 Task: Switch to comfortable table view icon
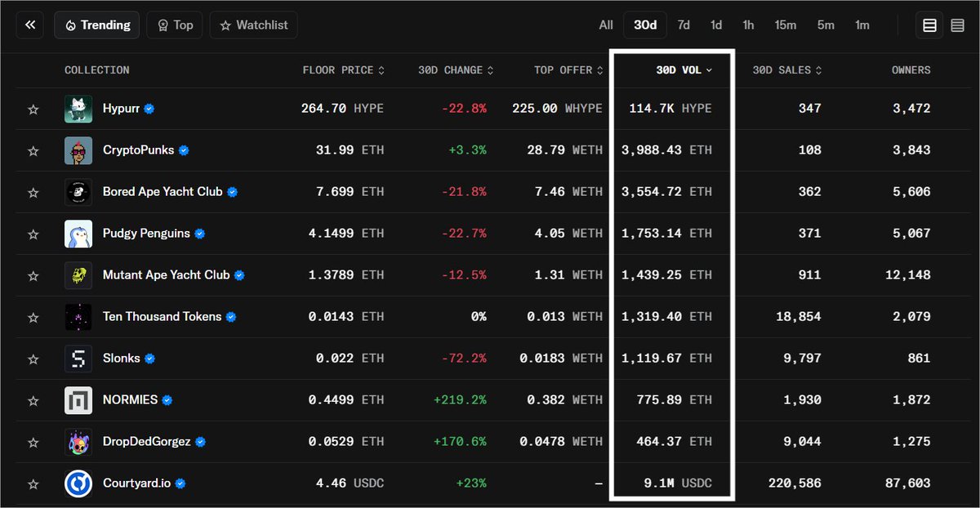click(929, 25)
